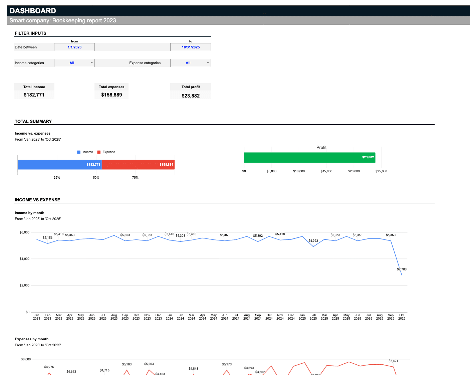Image resolution: width=470 pixels, height=375 pixels.
Task: Click the blue Income legend swatch
Action: coord(79,152)
